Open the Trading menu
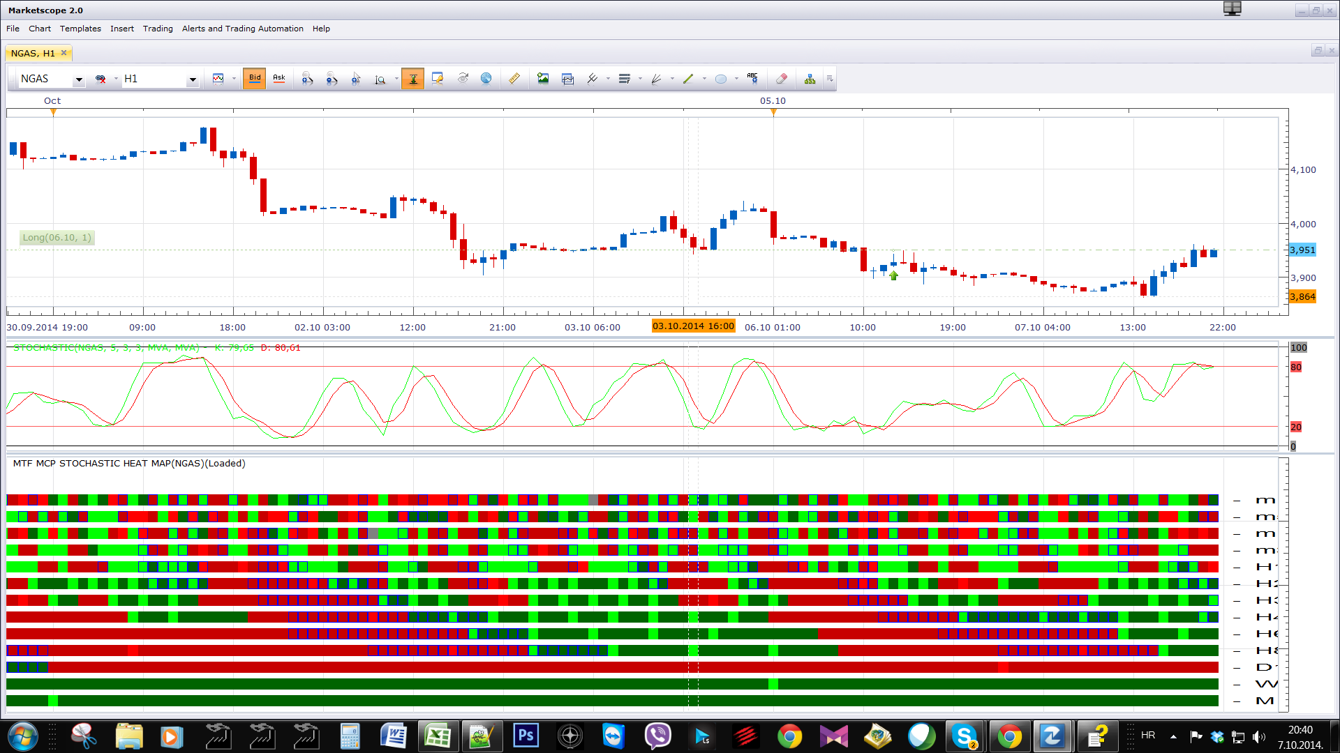Image resolution: width=1340 pixels, height=753 pixels. [x=158, y=29]
